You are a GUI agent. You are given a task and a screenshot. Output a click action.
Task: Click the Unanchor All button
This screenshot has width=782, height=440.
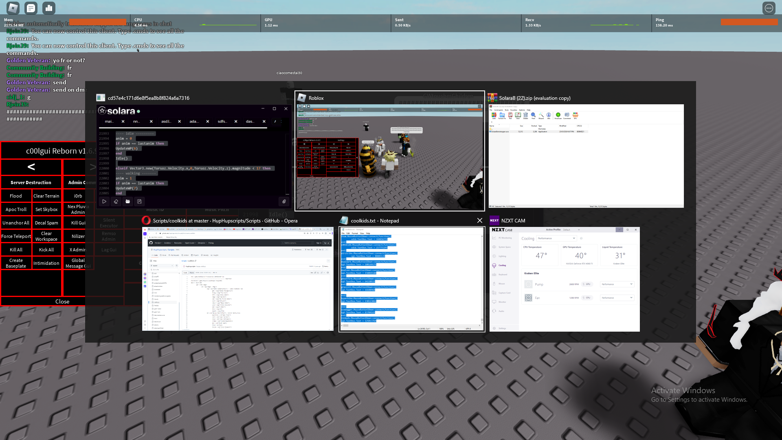point(16,223)
